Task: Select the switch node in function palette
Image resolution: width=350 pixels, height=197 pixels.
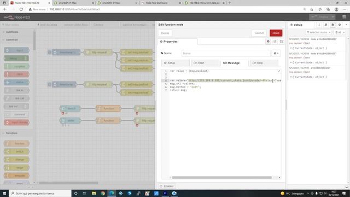Action: pos(17,152)
